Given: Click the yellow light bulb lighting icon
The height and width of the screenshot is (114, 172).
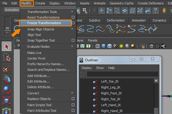Looking at the screenshot, I should [121, 46].
